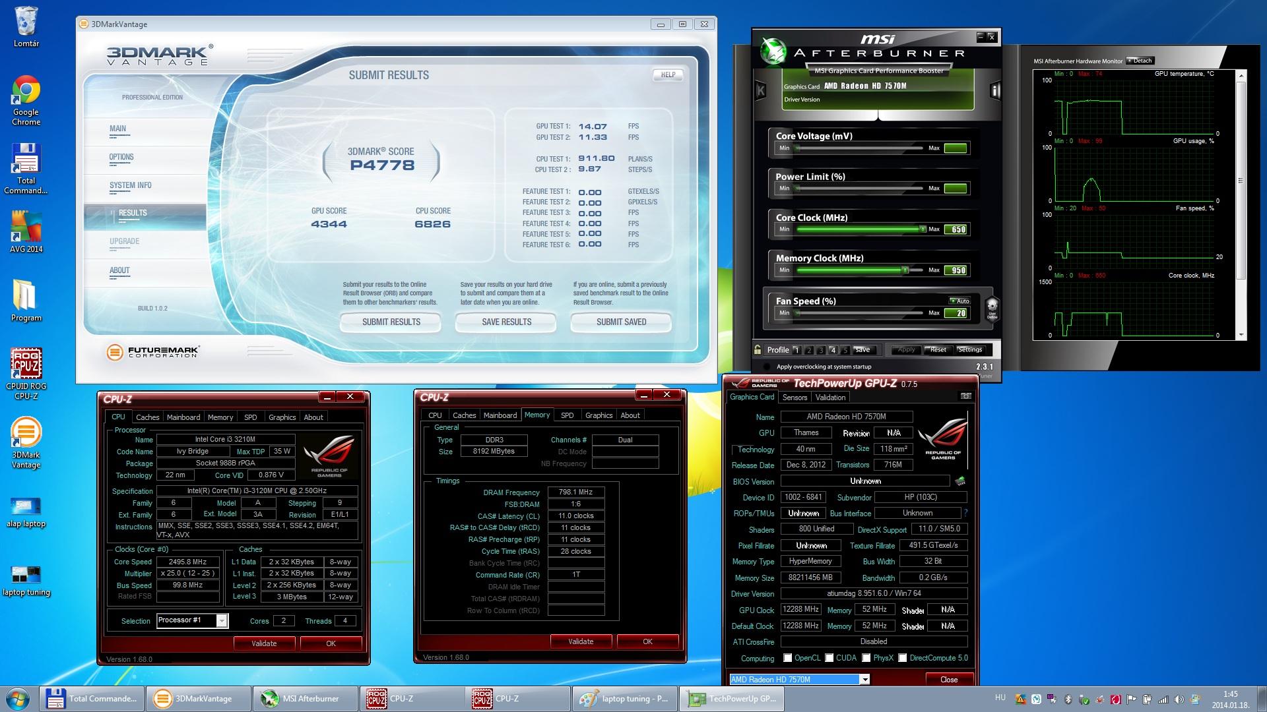This screenshot has height=712, width=1267.
Task: Click Detach button on hardware monitor
Action: pos(1141,61)
